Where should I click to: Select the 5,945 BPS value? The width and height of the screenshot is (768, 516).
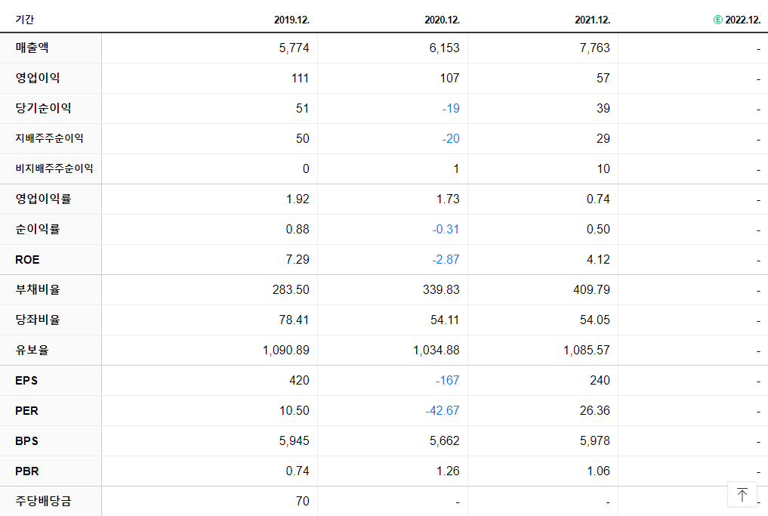(x=294, y=441)
